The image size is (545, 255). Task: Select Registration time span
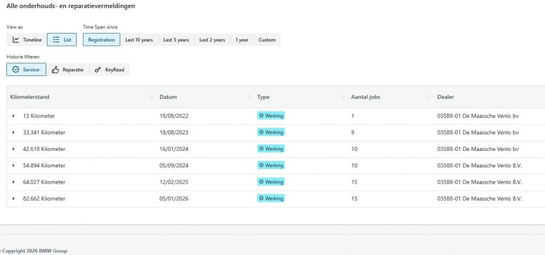click(101, 40)
